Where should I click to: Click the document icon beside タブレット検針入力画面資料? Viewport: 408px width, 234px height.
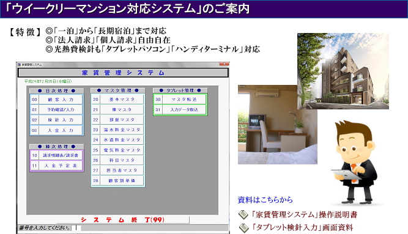(243, 228)
